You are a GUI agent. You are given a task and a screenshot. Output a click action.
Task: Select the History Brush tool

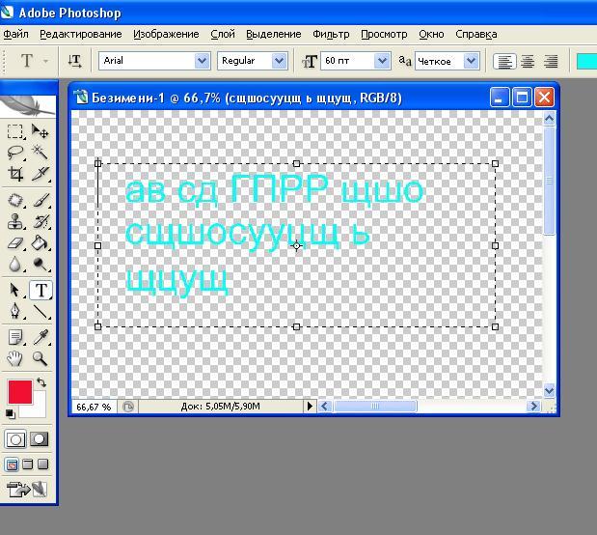coord(40,221)
